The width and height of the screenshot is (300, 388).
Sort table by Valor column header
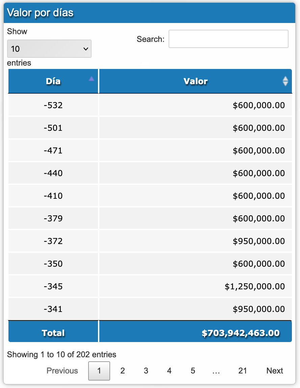pos(195,81)
